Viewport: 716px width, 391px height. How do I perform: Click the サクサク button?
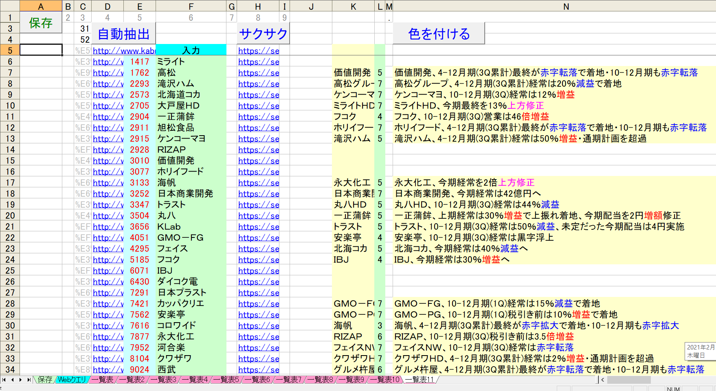[263, 34]
